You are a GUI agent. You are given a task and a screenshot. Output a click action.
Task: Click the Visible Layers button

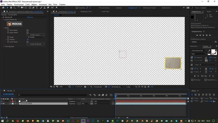pyautogui.click(x=35, y=35)
